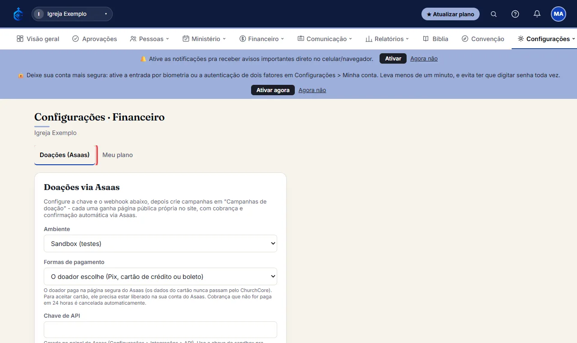Click the Bíblia book icon
This screenshot has width=577, height=343.
pos(426,39)
